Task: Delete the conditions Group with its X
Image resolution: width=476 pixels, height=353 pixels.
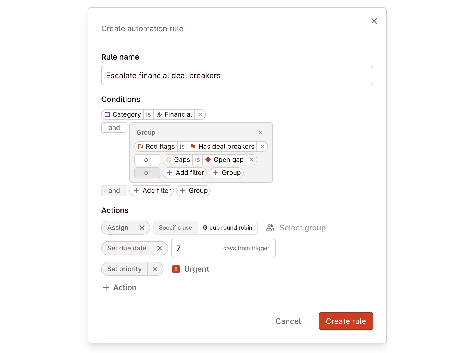Action: tap(260, 132)
